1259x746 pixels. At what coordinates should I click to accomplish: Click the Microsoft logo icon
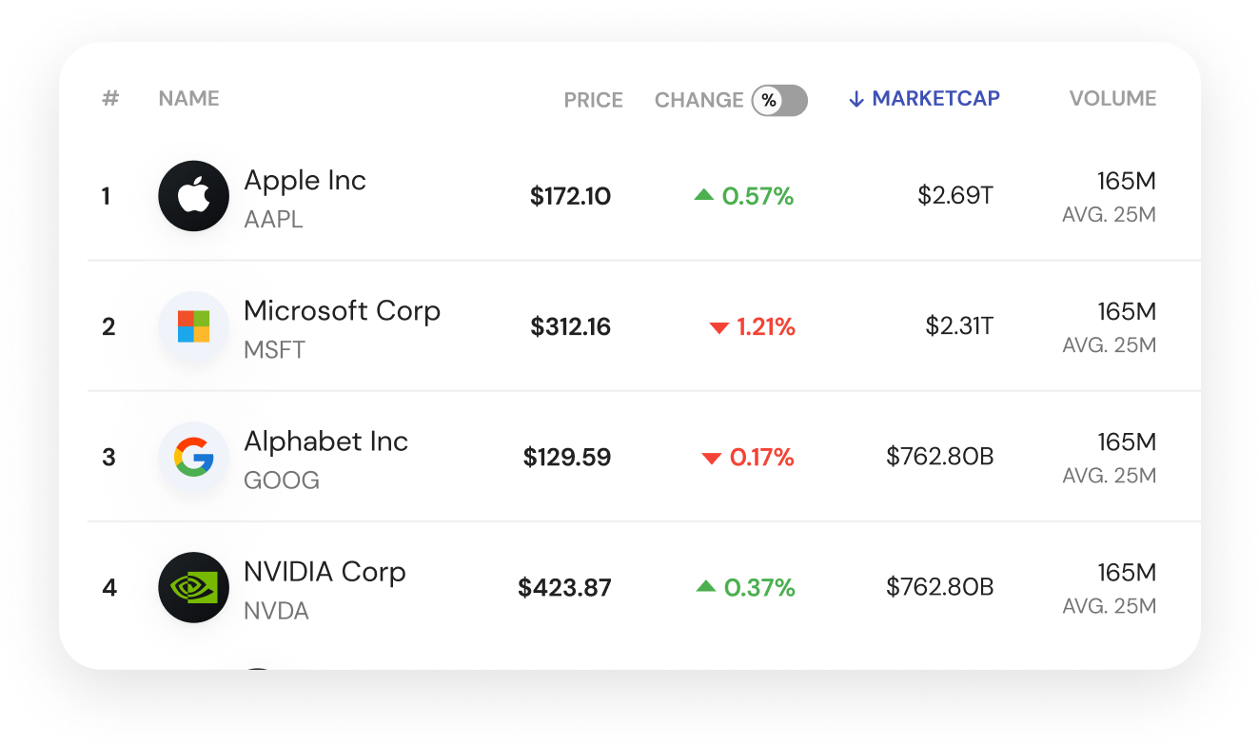click(193, 325)
